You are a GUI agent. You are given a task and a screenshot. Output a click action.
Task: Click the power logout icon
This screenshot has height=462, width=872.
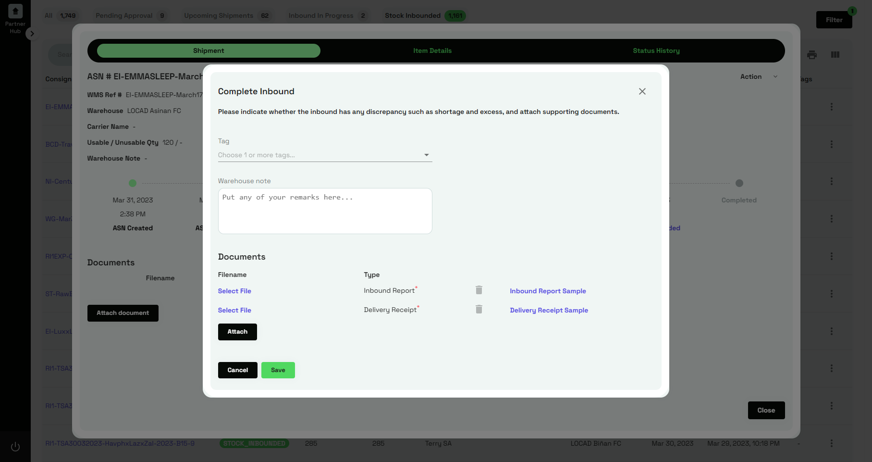(x=15, y=447)
